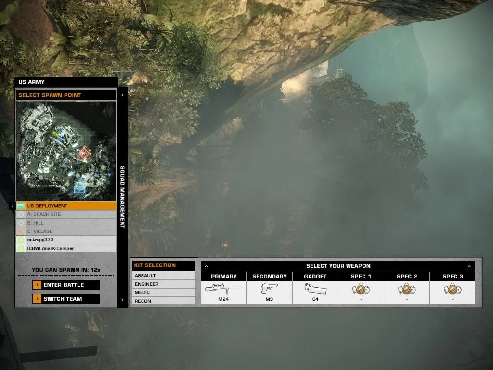493x370 pixels.
Task: Select the M9 secondary pistol icon
Action: (270, 288)
